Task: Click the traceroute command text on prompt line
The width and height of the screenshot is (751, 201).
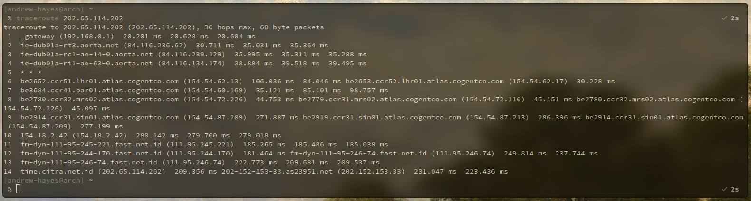Action: pyautogui.click(x=69, y=18)
